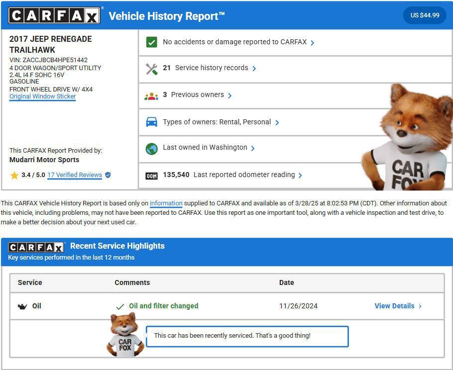Click the CARFAX logo in the top header
This screenshot has width=453, height=370.
tap(54, 15)
